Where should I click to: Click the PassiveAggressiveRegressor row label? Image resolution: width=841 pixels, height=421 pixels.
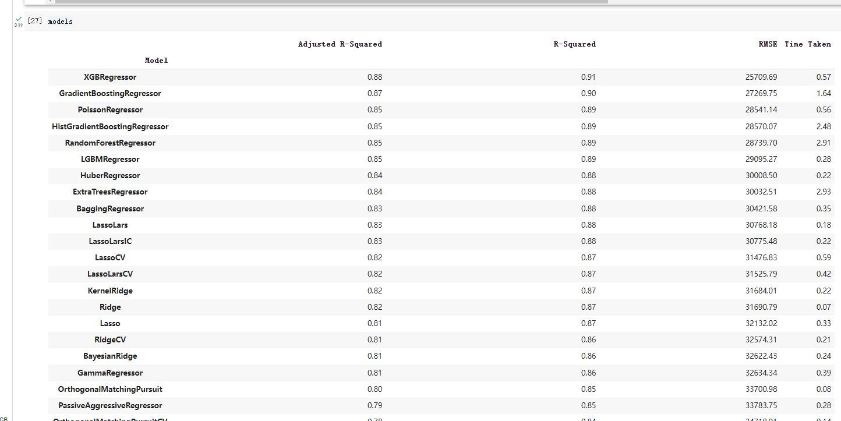[110, 405]
